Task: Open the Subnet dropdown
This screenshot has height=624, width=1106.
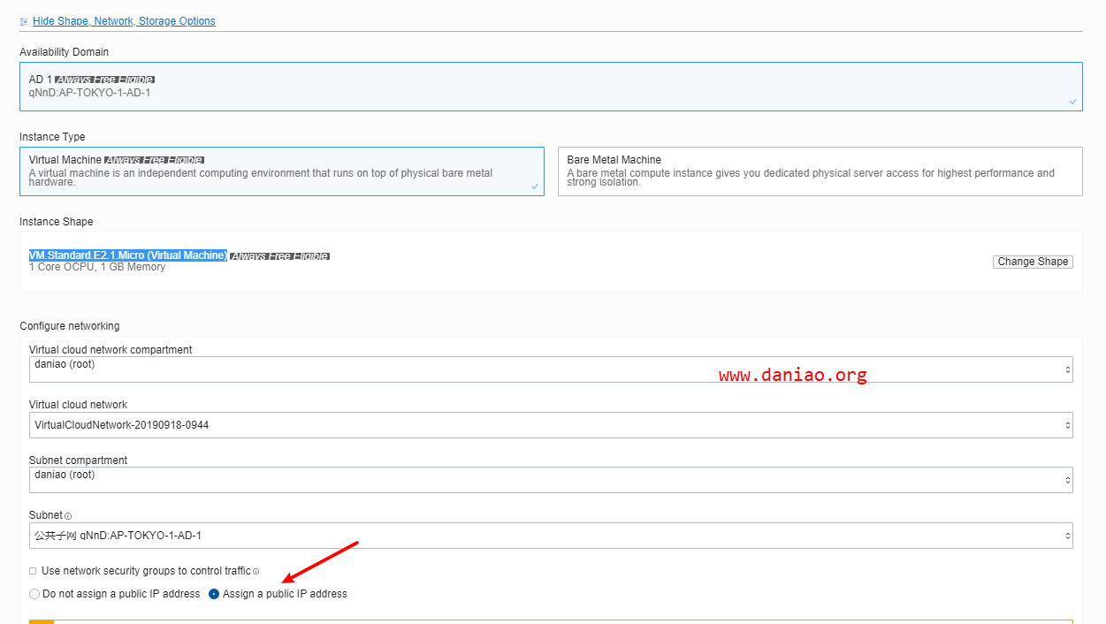Action: click(x=551, y=536)
